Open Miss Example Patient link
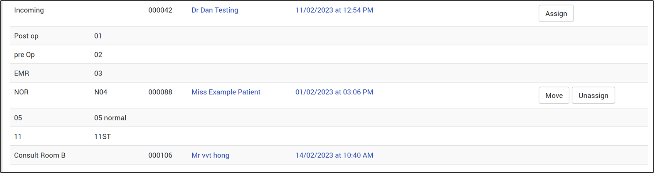 click(x=226, y=92)
